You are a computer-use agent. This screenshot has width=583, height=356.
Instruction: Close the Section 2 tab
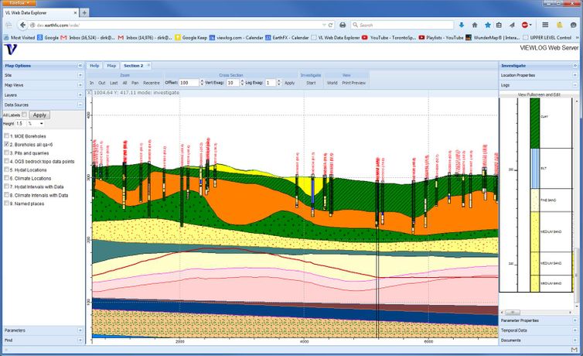[x=150, y=66]
